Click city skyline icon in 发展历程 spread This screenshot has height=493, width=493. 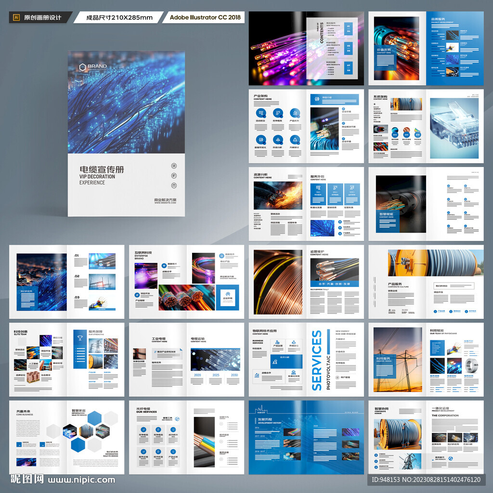click(261, 410)
